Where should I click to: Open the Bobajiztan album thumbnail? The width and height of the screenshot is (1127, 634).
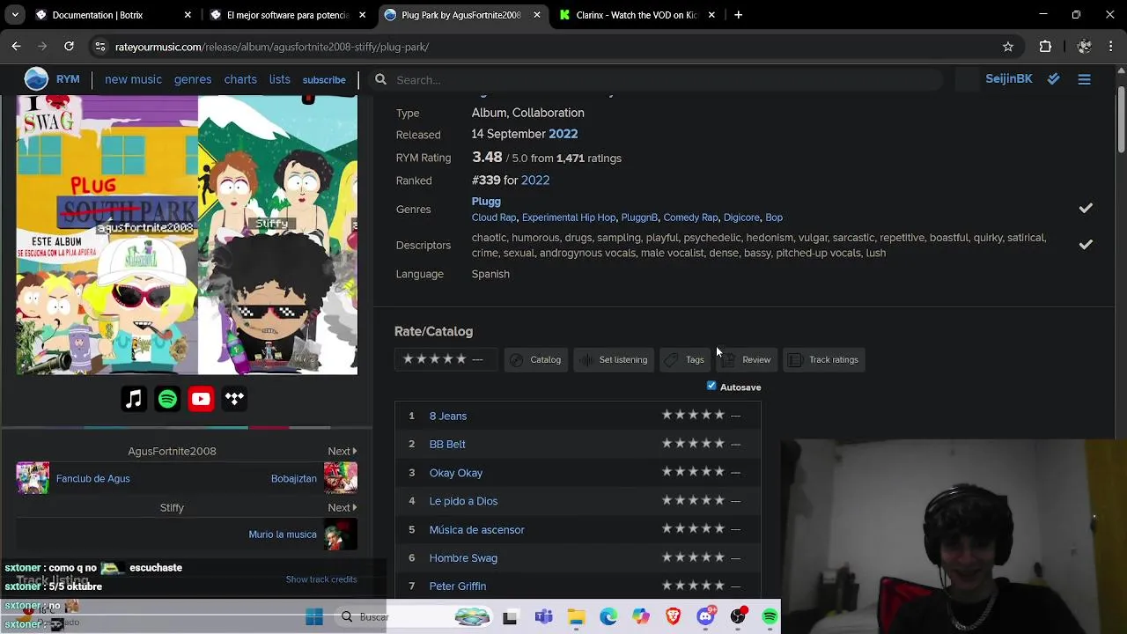341,478
